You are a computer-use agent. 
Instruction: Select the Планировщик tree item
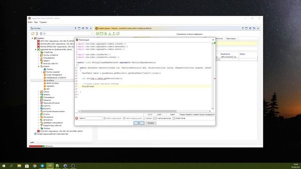pos(47,97)
